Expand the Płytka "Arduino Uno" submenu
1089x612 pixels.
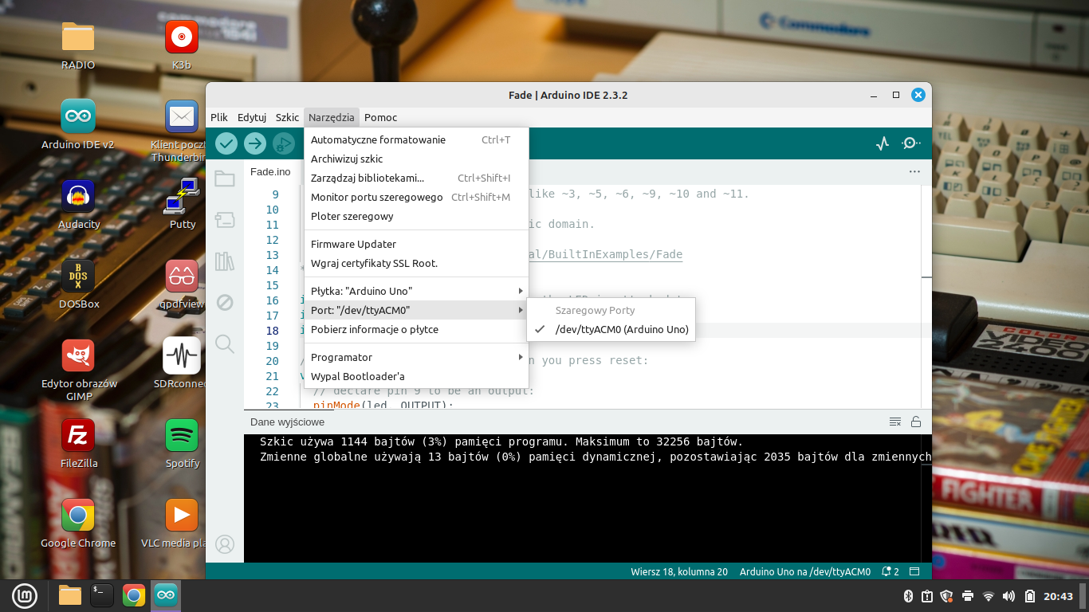click(x=416, y=291)
